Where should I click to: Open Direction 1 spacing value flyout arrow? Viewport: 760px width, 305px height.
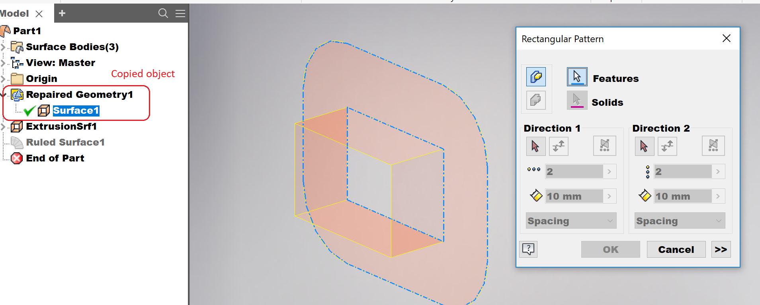[610, 196]
